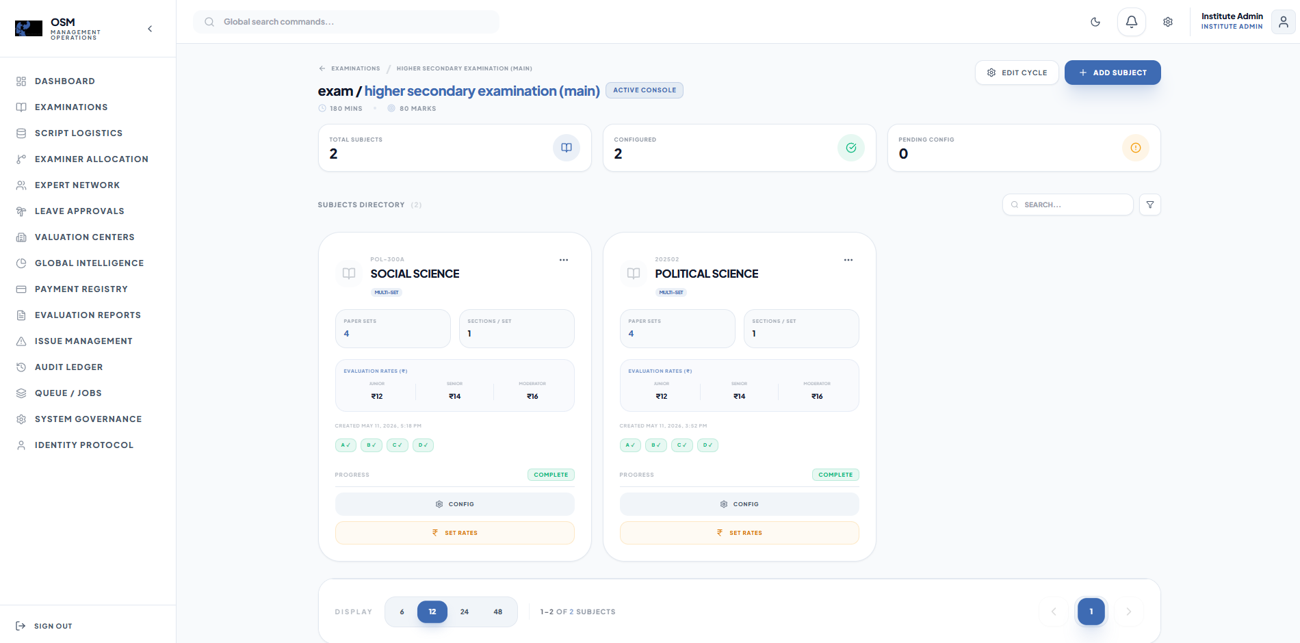
Task: Select paper set C on Political Science
Action: coord(682,445)
